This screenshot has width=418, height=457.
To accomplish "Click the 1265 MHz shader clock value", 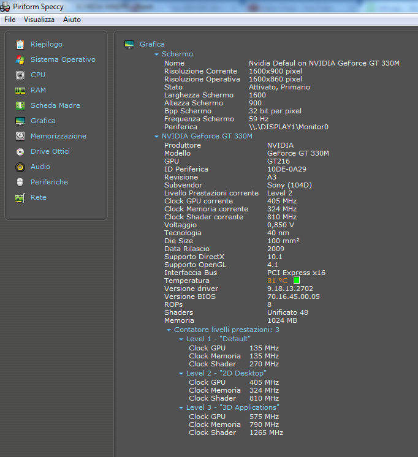I will click(267, 433).
